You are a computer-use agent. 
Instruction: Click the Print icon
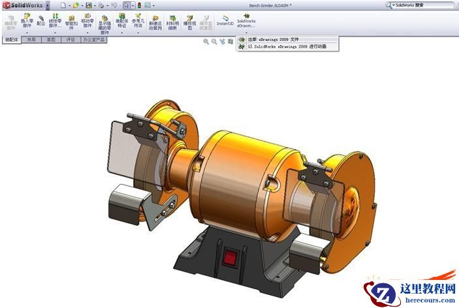[x=101, y=5]
